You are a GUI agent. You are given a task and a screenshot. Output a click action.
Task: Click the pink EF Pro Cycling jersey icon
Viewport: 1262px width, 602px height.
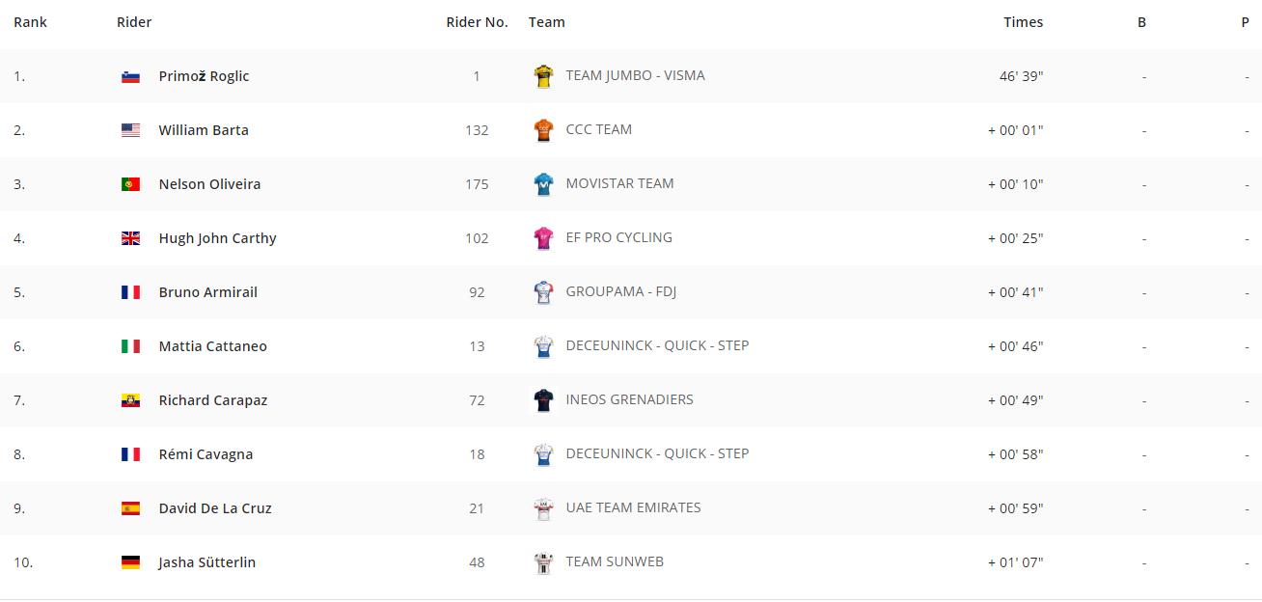[543, 238]
